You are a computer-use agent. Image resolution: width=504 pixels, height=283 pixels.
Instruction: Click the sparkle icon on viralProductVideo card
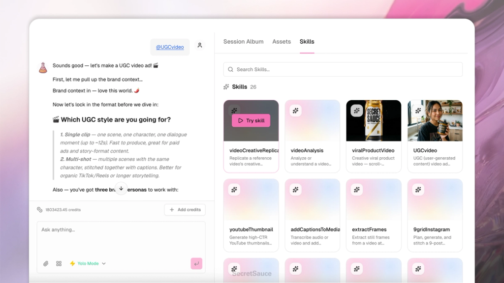(x=357, y=111)
